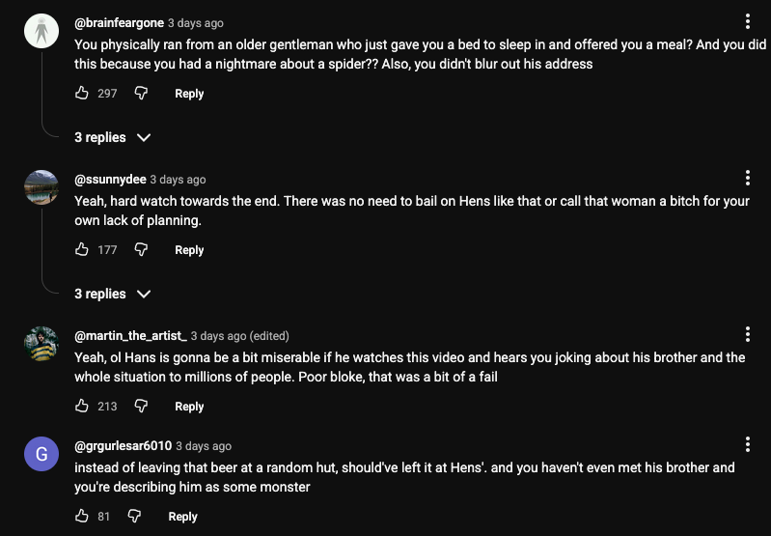Screen dimensions: 771x536
Task: Expand 3 replies under @brainfeargone's comment
Action: click(113, 138)
